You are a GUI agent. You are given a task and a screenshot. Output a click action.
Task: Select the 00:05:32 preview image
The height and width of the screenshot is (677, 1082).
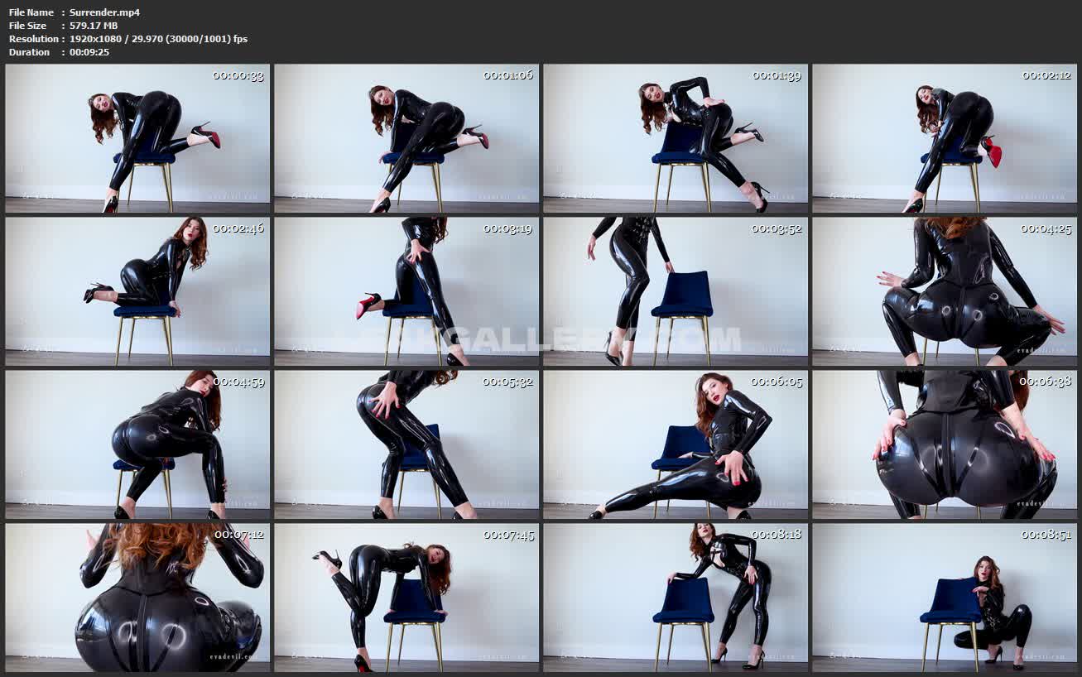tap(406, 444)
